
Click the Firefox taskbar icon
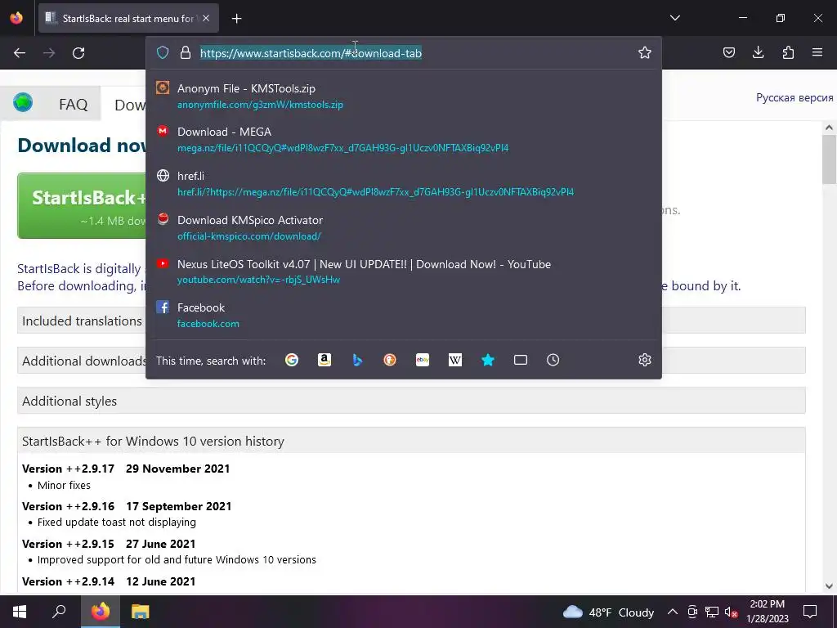click(x=101, y=612)
